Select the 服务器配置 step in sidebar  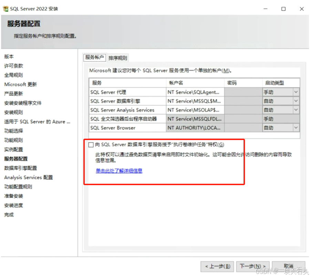[x=16, y=159]
